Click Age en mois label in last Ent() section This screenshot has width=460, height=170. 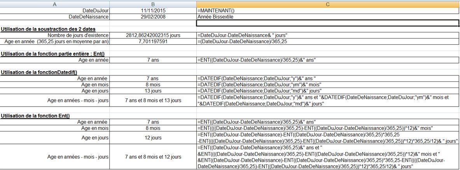(54, 128)
